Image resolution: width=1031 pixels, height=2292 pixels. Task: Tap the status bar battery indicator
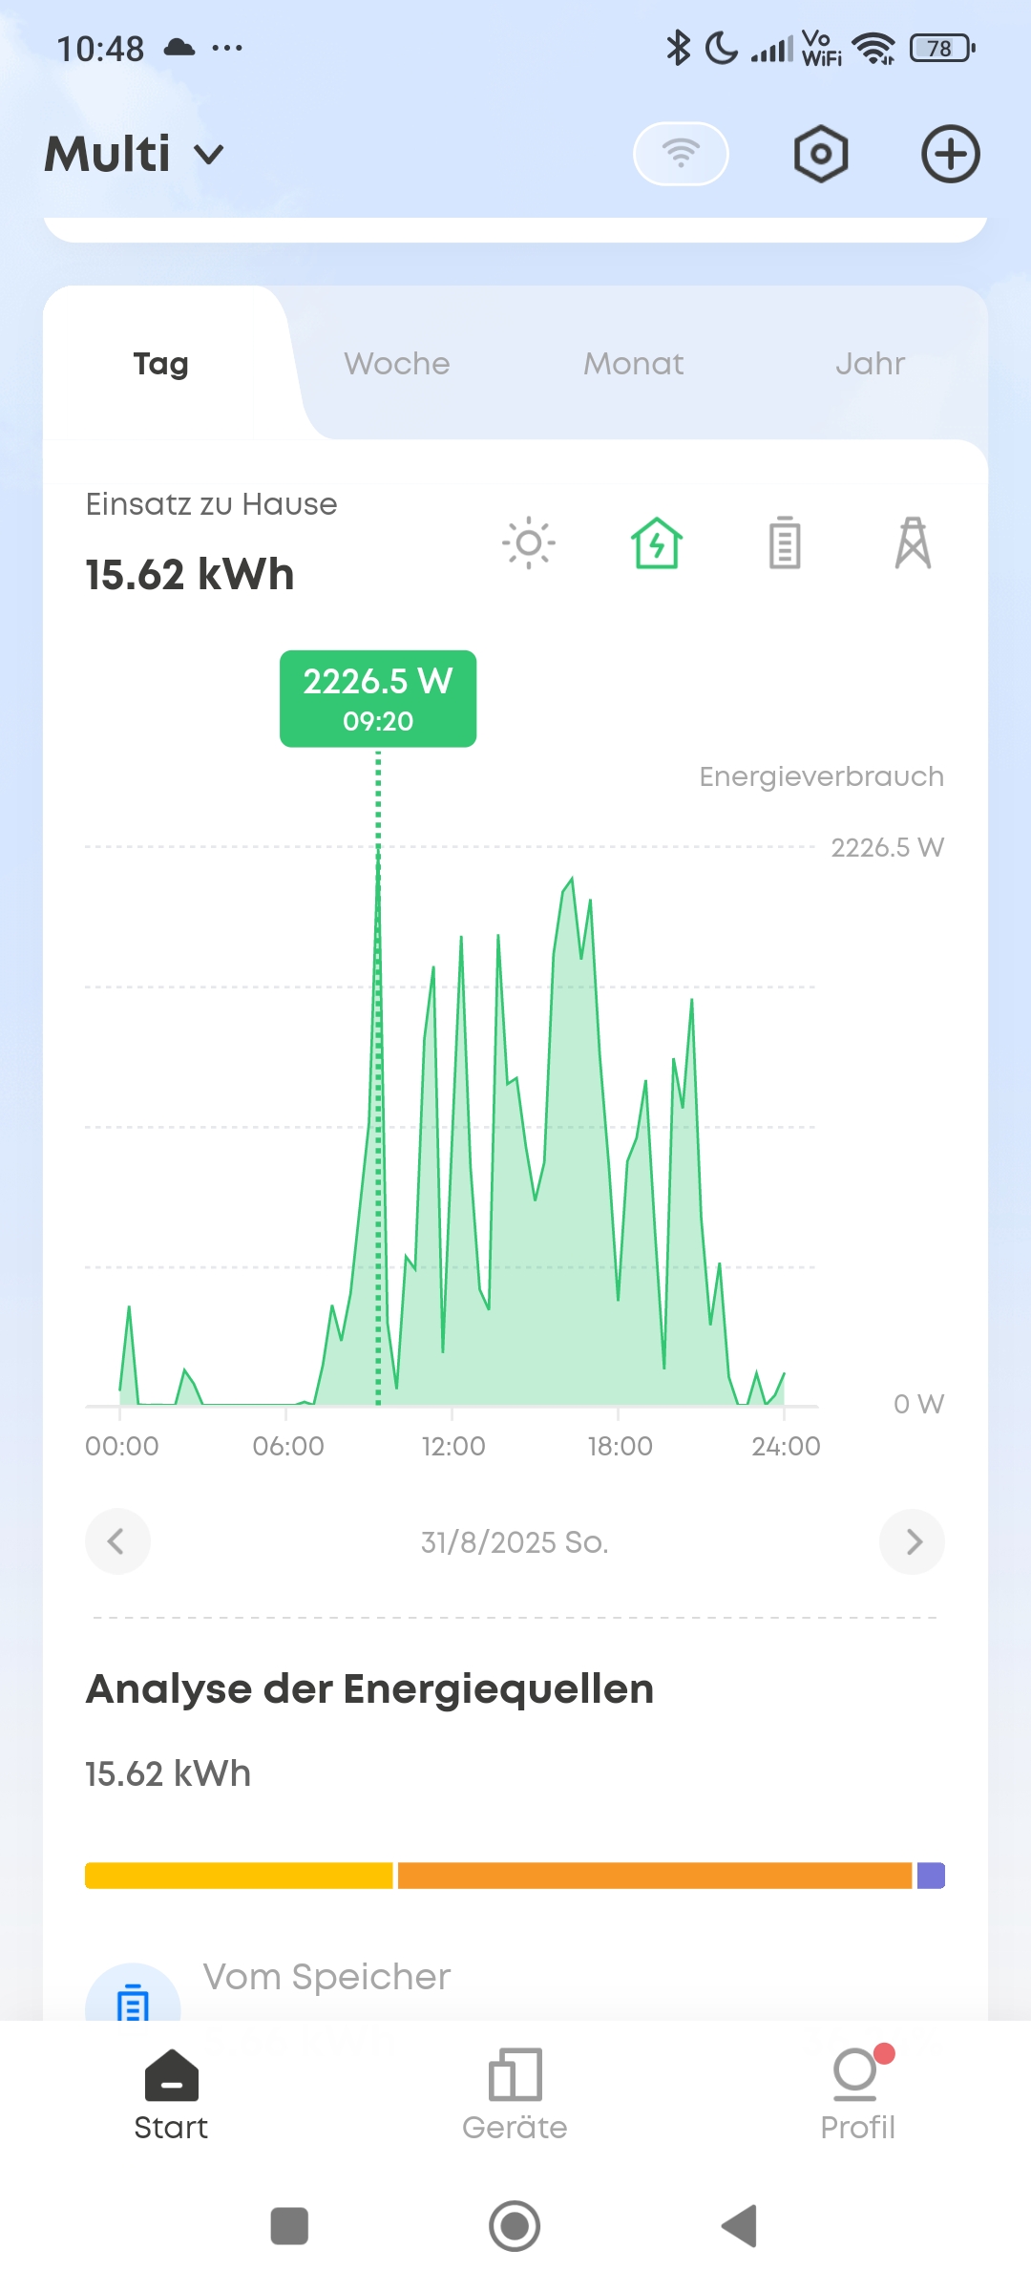click(942, 48)
